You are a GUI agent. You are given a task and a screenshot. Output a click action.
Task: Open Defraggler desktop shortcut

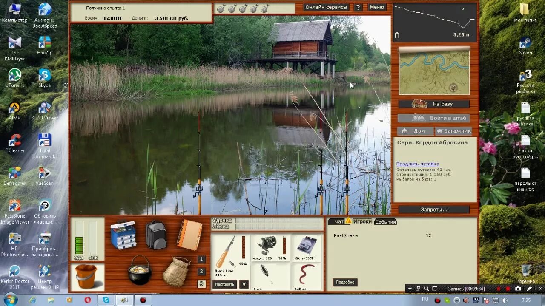pos(14,176)
